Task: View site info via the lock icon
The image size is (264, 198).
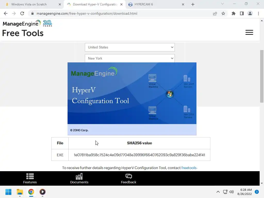Action: 32,13
